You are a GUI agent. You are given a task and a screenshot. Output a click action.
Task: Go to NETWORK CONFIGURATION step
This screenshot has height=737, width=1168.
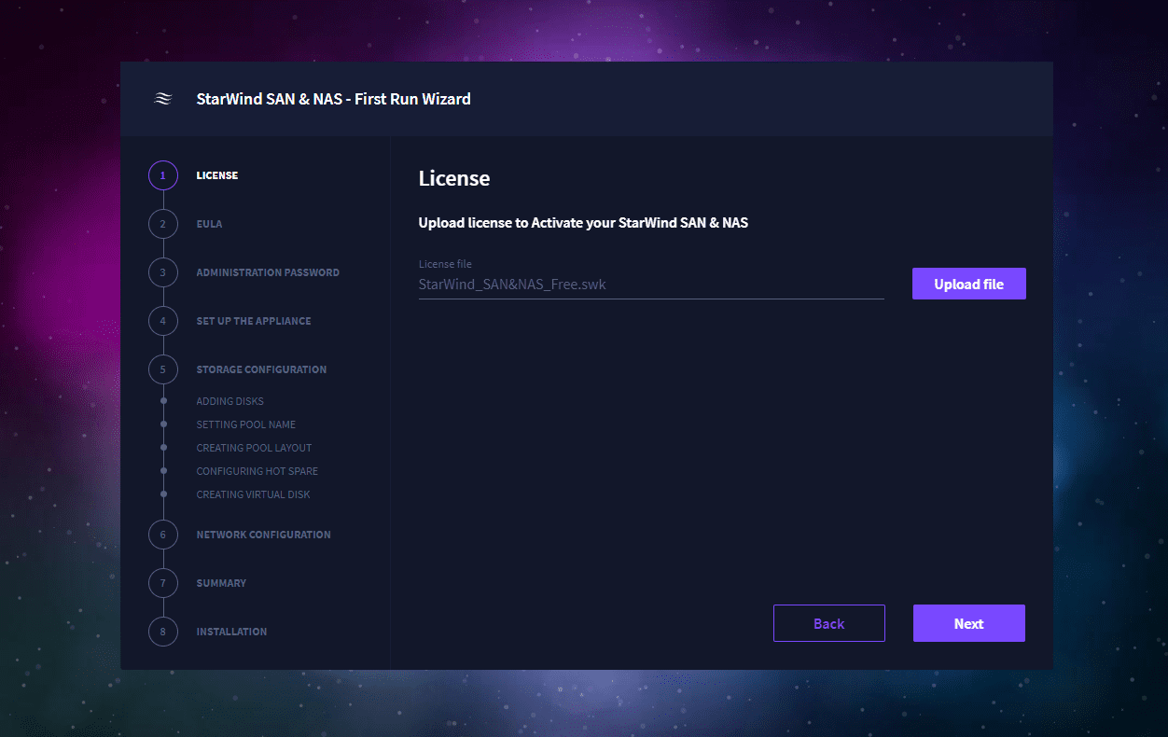click(x=263, y=535)
